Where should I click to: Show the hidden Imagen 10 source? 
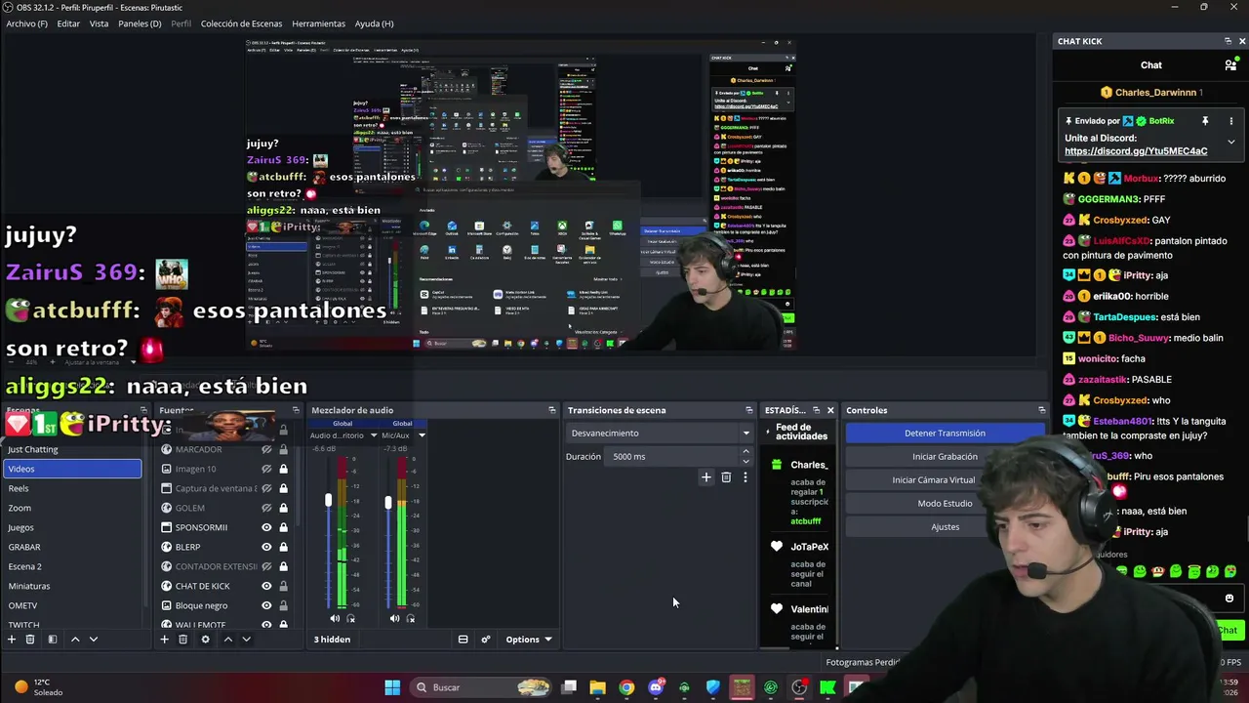(x=266, y=469)
